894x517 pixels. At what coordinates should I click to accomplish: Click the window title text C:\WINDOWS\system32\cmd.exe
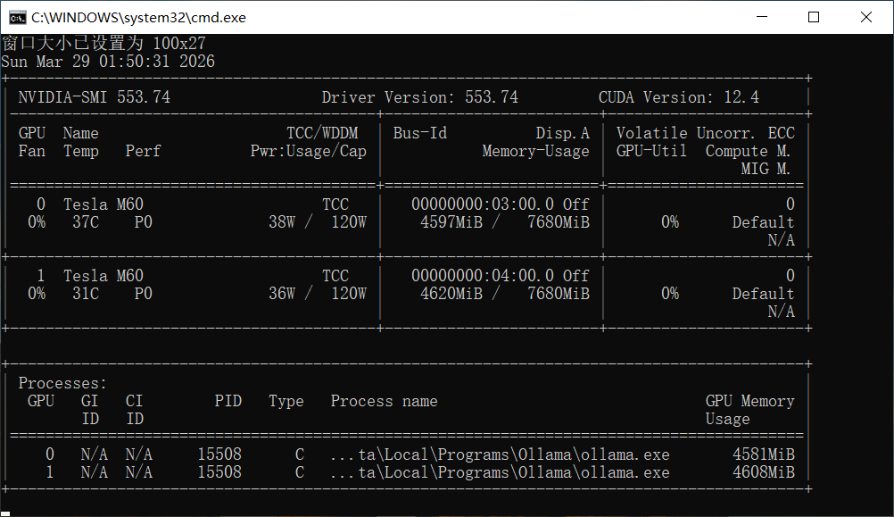pyautogui.click(x=138, y=17)
